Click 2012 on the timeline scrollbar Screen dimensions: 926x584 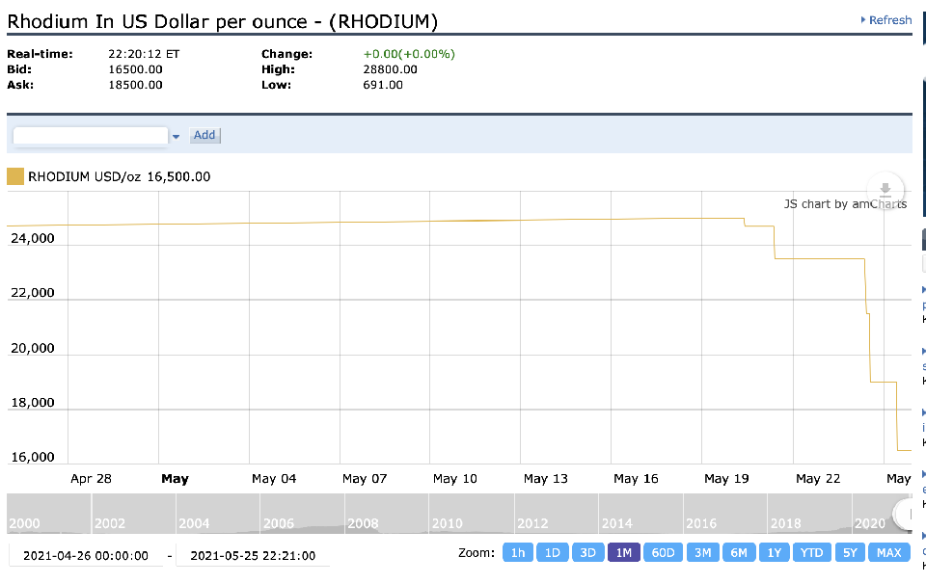[532, 523]
